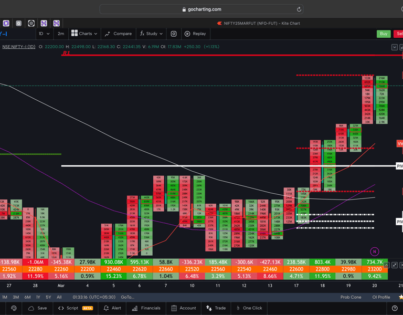Expand the footprint stats panel diagonal arrows
Screen dimensions: 403x315
[394, 265]
